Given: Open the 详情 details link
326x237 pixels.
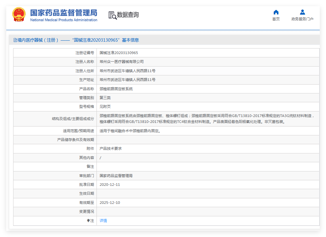Looking at the screenshot, I should 103,221.
